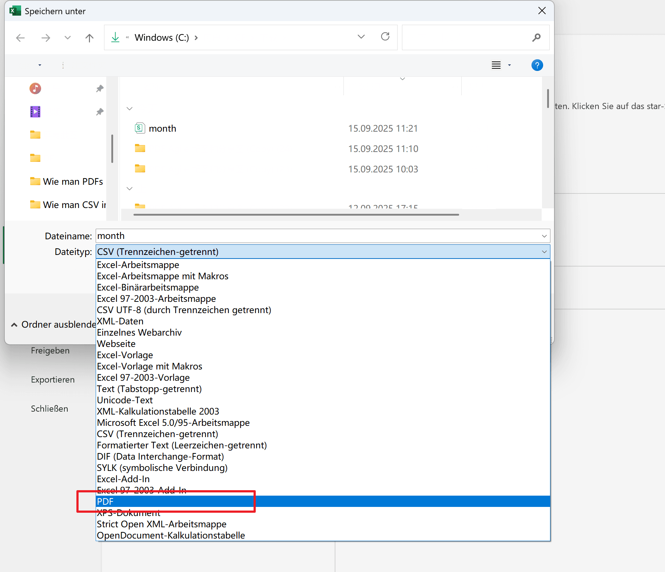
Task: Click Schließen in Excel backstage
Action: [x=49, y=409]
